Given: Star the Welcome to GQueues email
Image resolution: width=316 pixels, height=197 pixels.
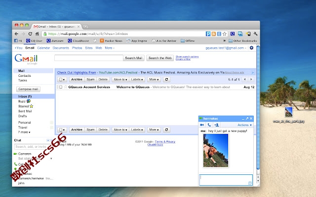Looking at the screenshot, I should click(x=66, y=87).
